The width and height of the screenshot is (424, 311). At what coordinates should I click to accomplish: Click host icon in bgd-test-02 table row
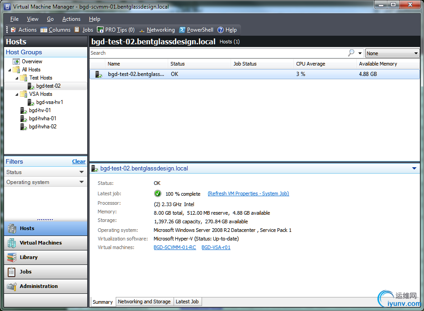click(99, 74)
